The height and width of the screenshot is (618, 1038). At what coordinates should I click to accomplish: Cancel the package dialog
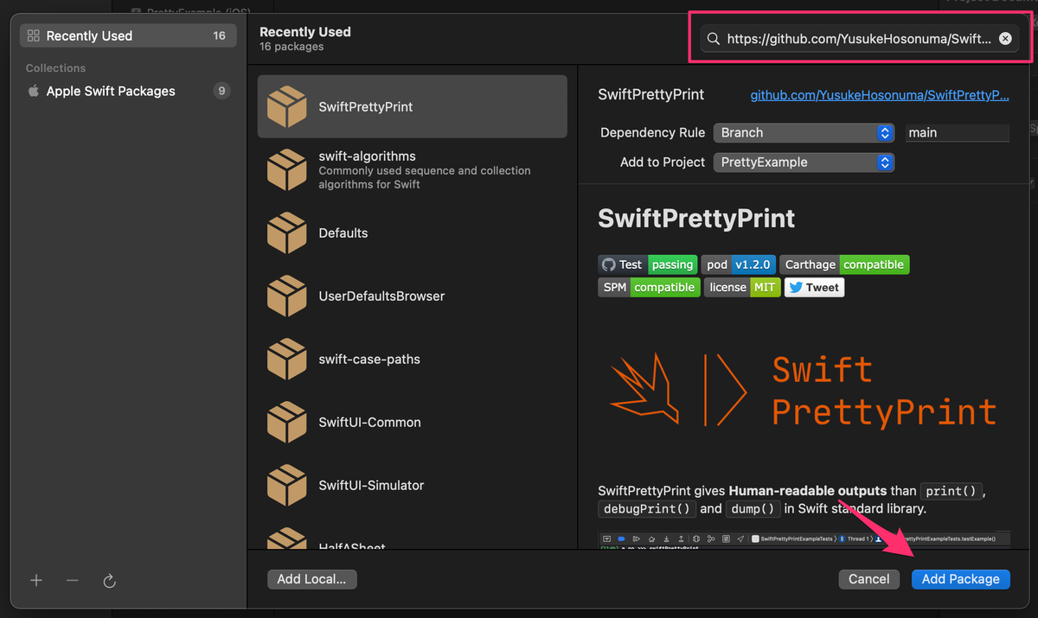tap(868, 579)
